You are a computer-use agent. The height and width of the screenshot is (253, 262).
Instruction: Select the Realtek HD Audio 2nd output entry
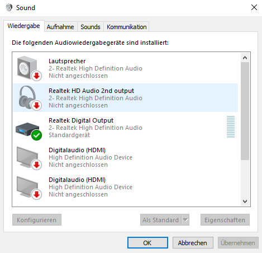pos(125,98)
